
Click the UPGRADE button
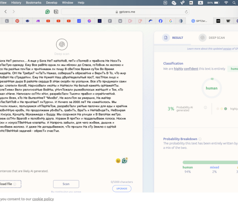122,189
